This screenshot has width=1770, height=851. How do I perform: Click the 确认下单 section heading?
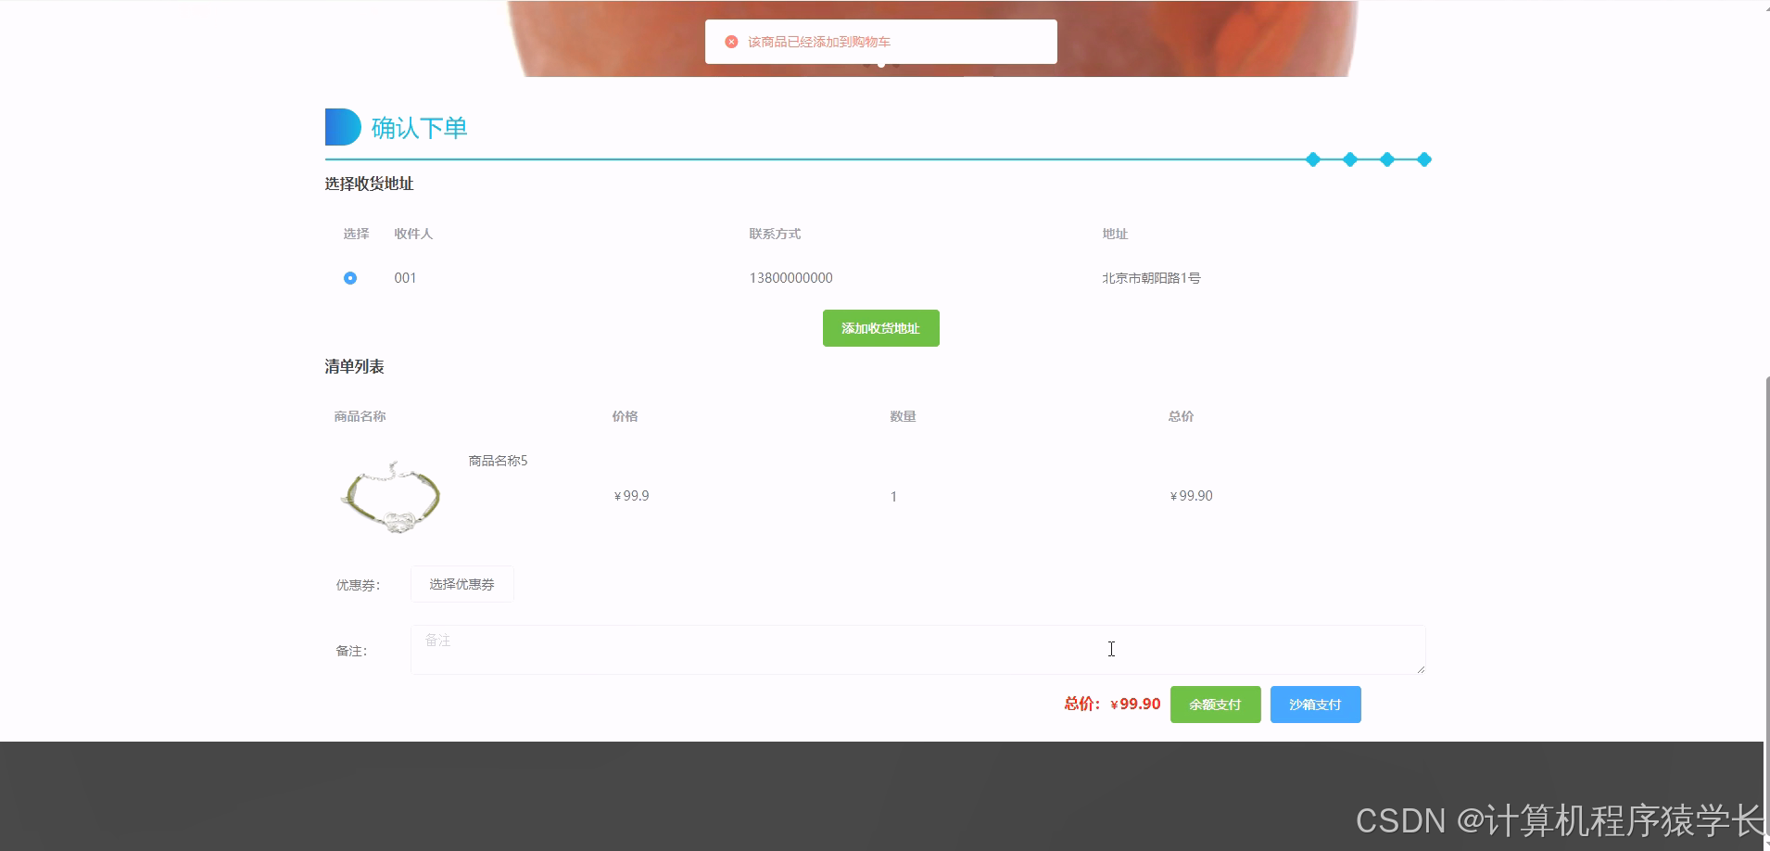pyautogui.click(x=419, y=128)
